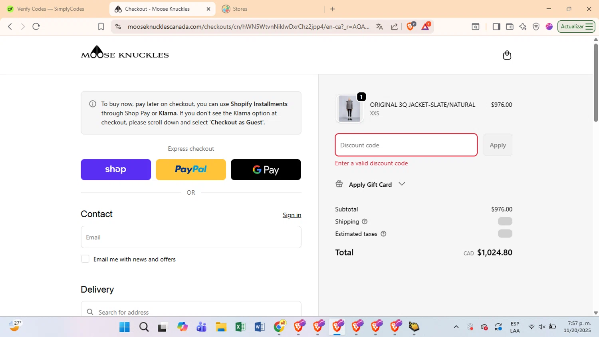Open Microsoft Teams from taskbar
This screenshot has width=599, height=337.
[x=202, y=327]
